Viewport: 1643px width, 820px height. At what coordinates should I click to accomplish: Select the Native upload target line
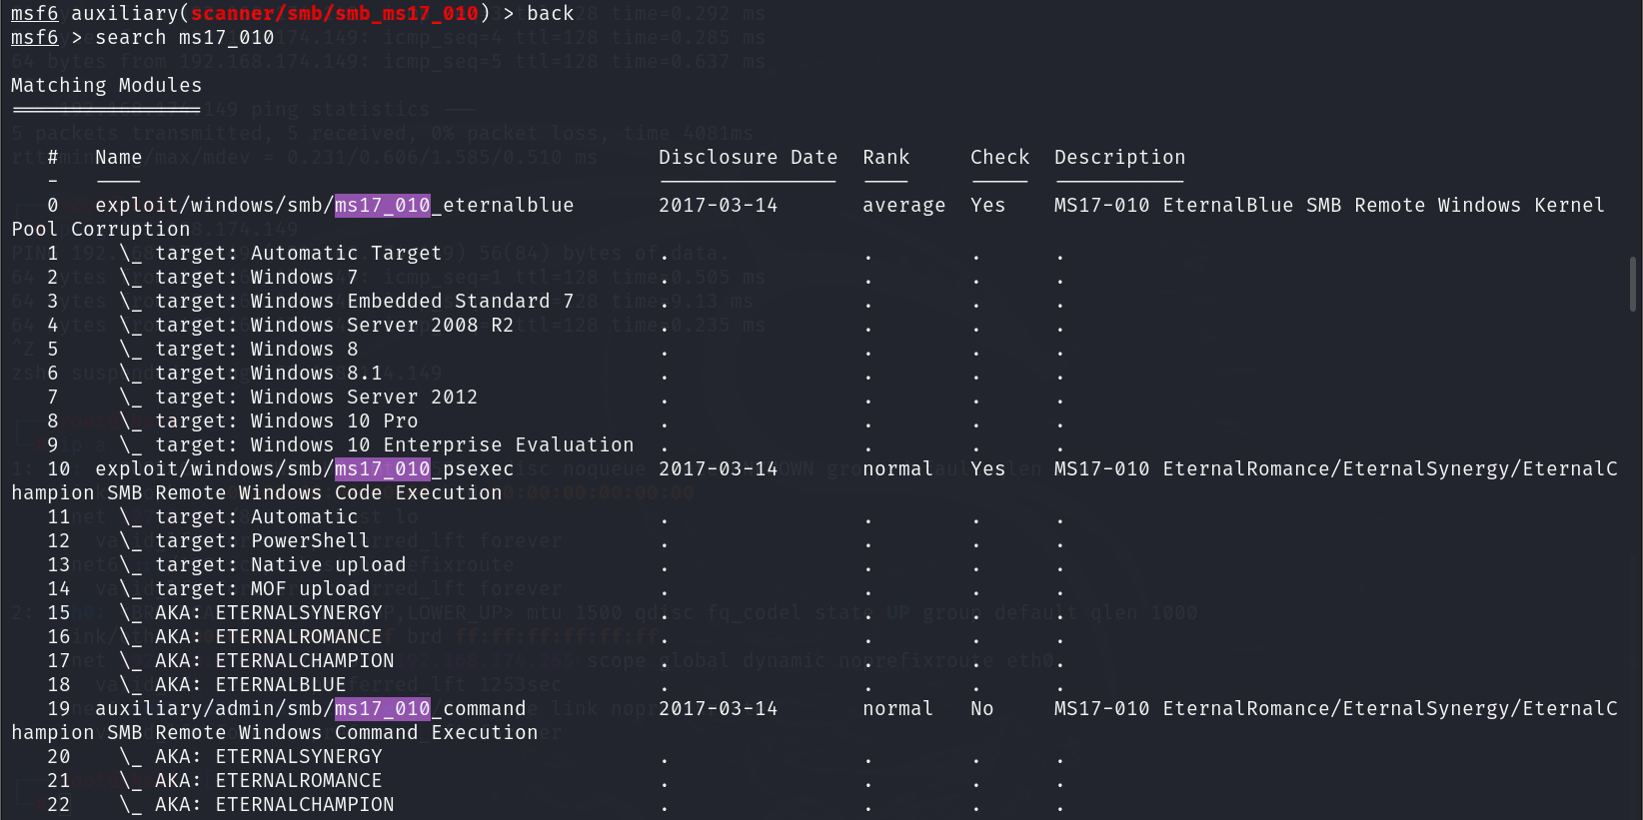click(280, 565)
